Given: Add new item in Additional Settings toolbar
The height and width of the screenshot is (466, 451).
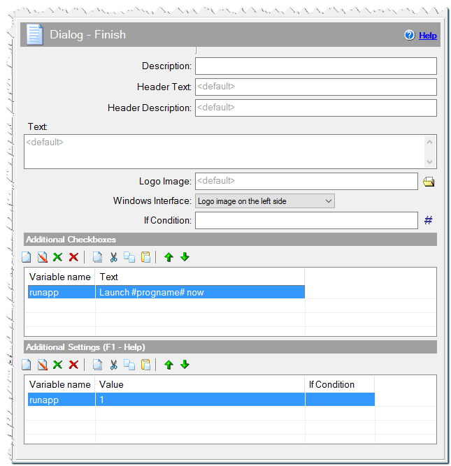Looking at the screenshot, I should [27, 365].
